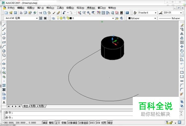Switch to the 布局2 layout tab
186x126 pixels.
42,106
